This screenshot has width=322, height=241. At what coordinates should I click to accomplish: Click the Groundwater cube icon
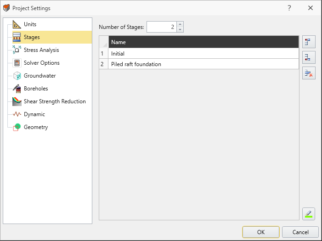point(17,76)
